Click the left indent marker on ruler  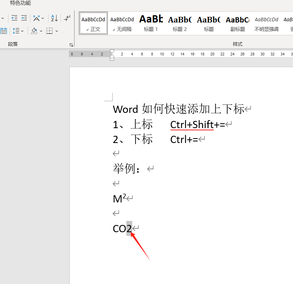112,59
